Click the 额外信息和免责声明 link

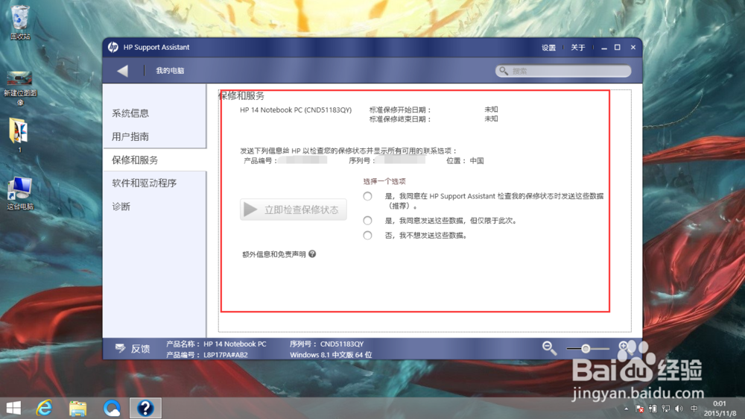tap(273, 254)
